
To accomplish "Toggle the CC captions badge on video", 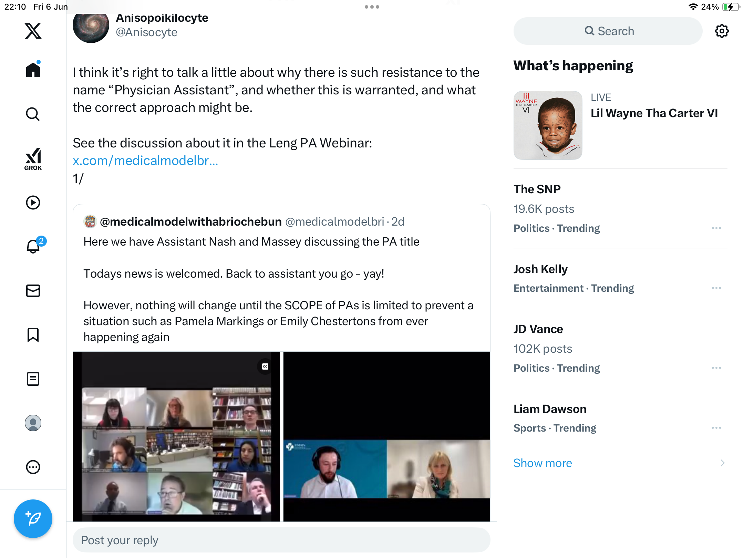I will click(x=265, y=366).
